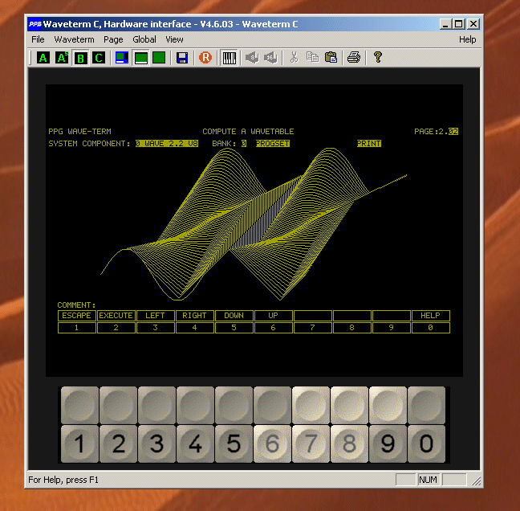Screen dimensions: 520x511
Task: Switch to Waveterm B mode icon
Action: point(80,58)
